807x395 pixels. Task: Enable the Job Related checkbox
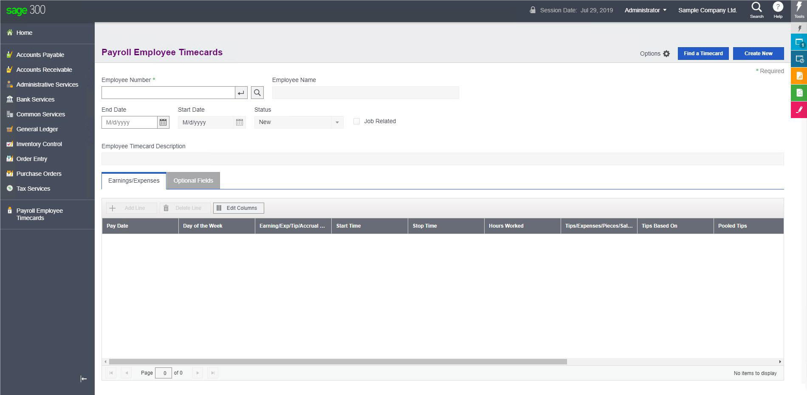[356, 121]
